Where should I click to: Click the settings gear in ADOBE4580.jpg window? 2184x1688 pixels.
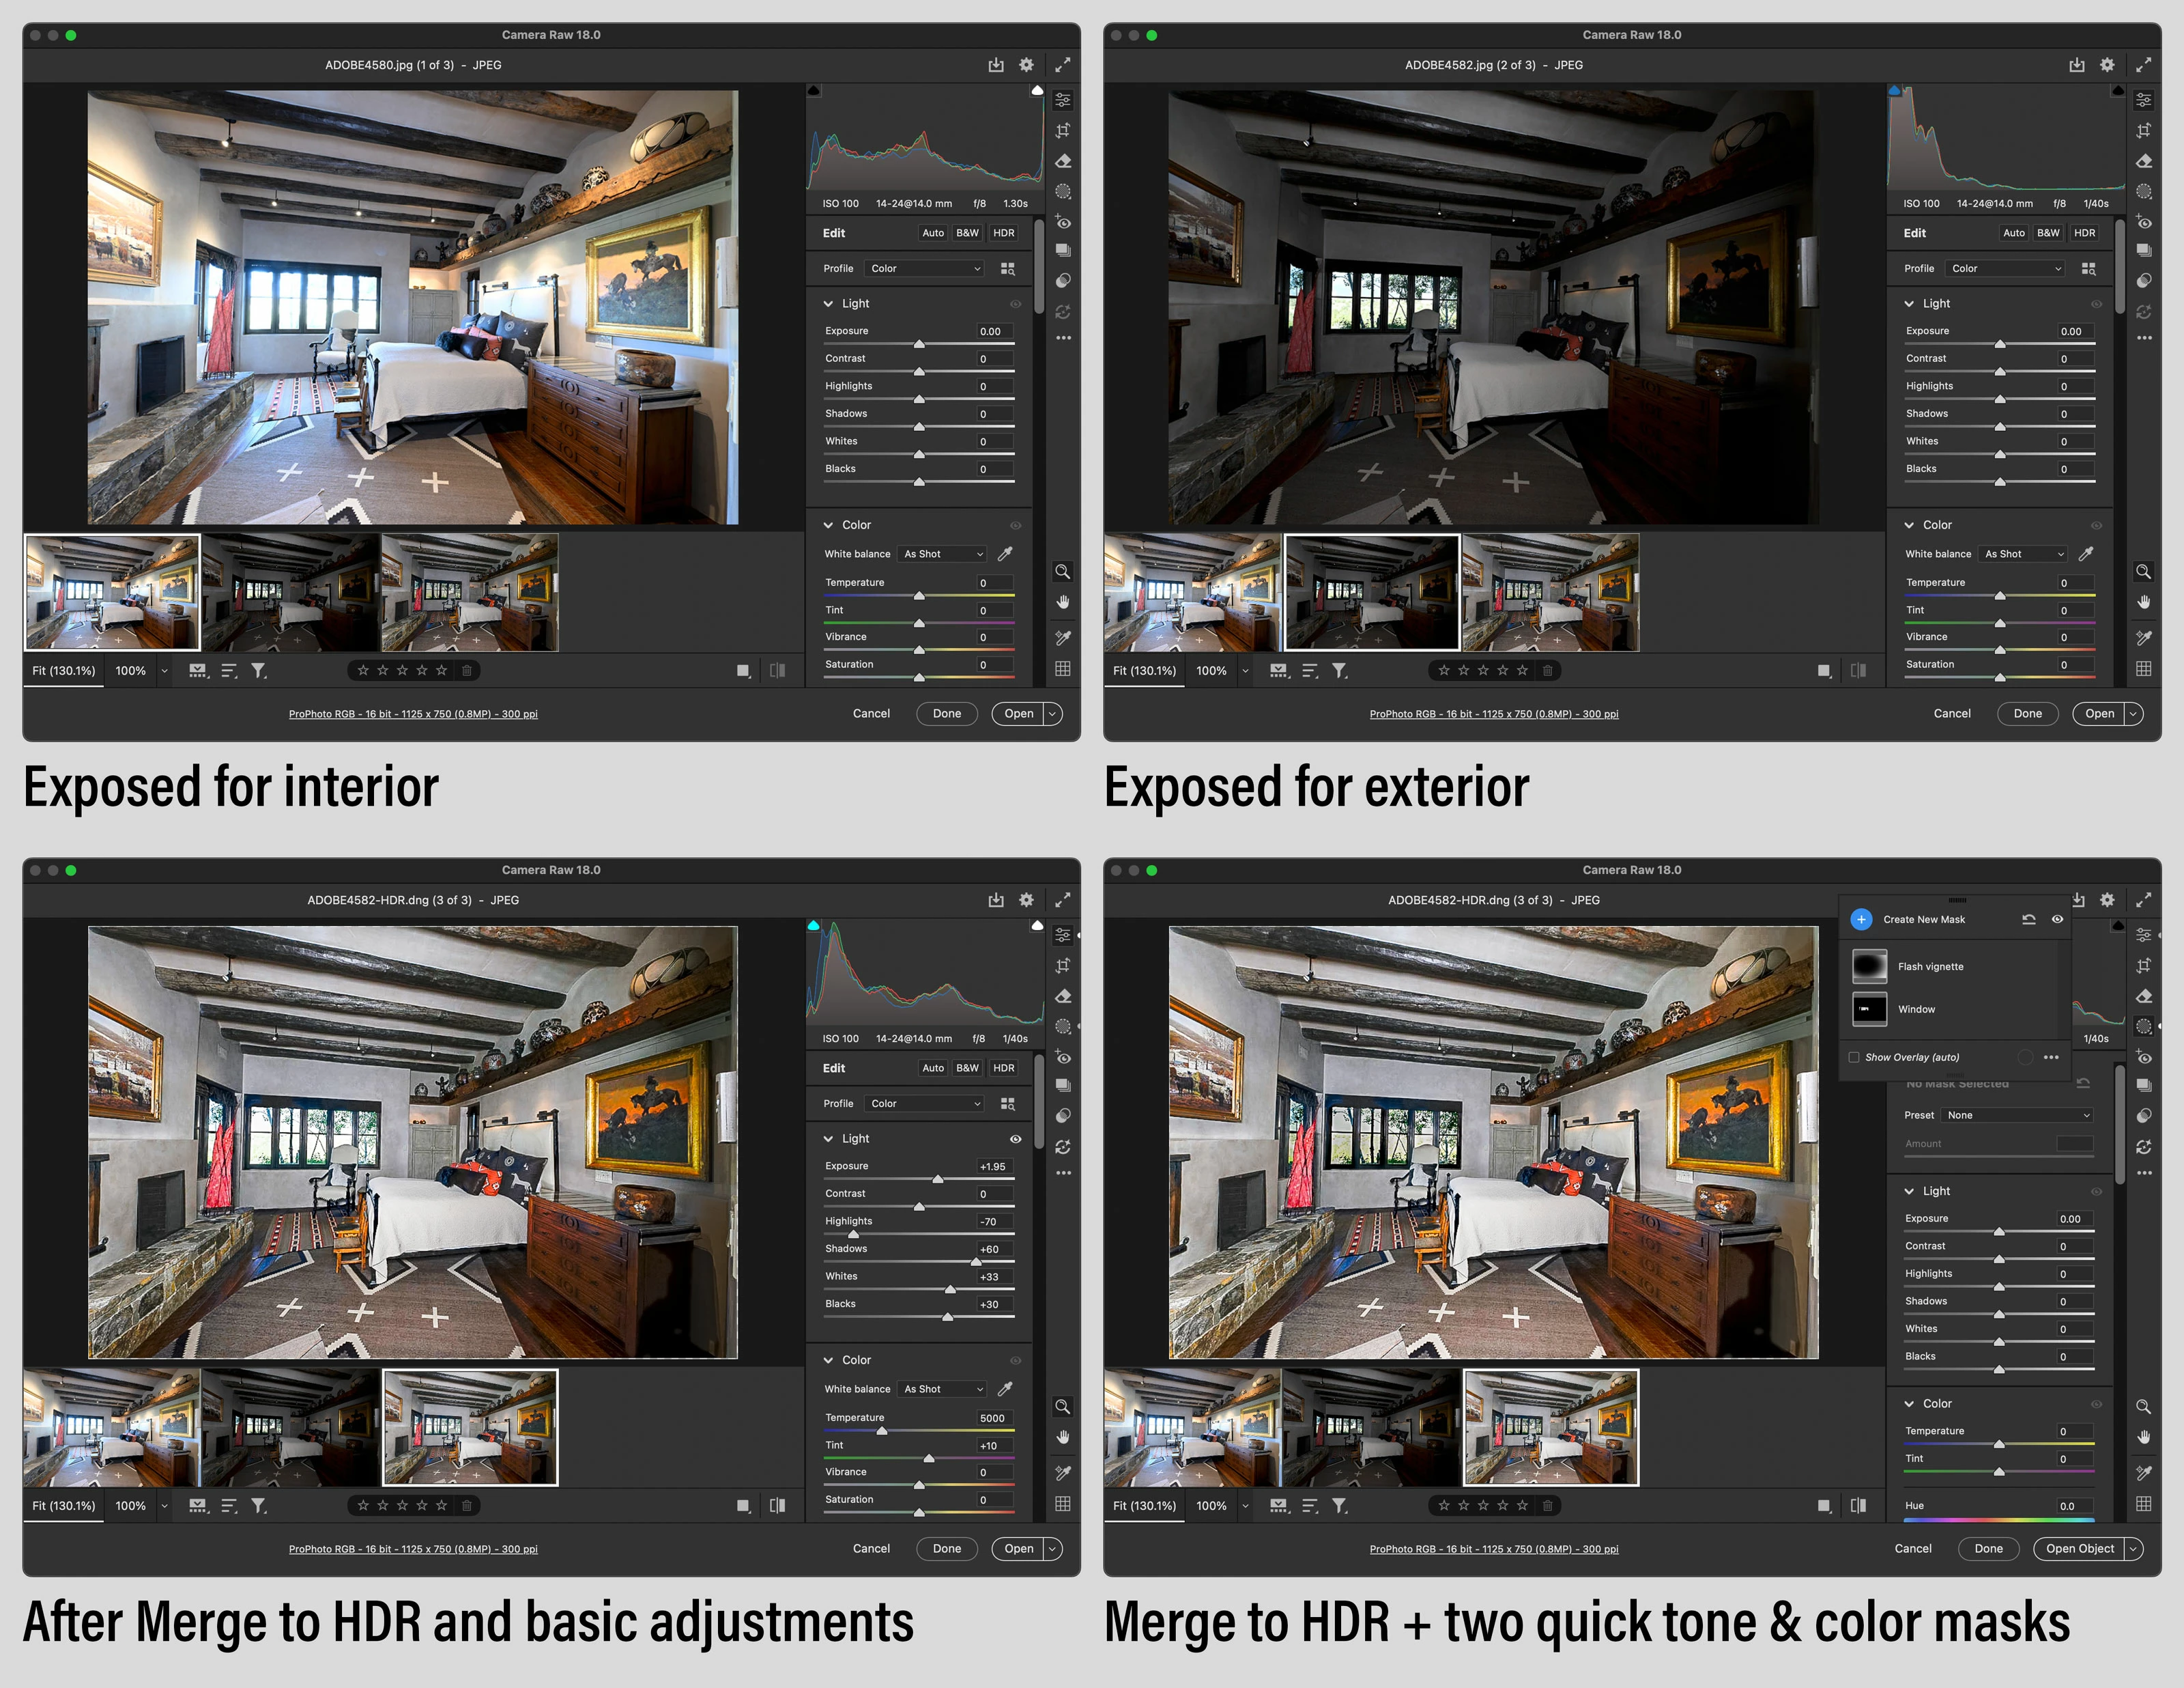1026,65
